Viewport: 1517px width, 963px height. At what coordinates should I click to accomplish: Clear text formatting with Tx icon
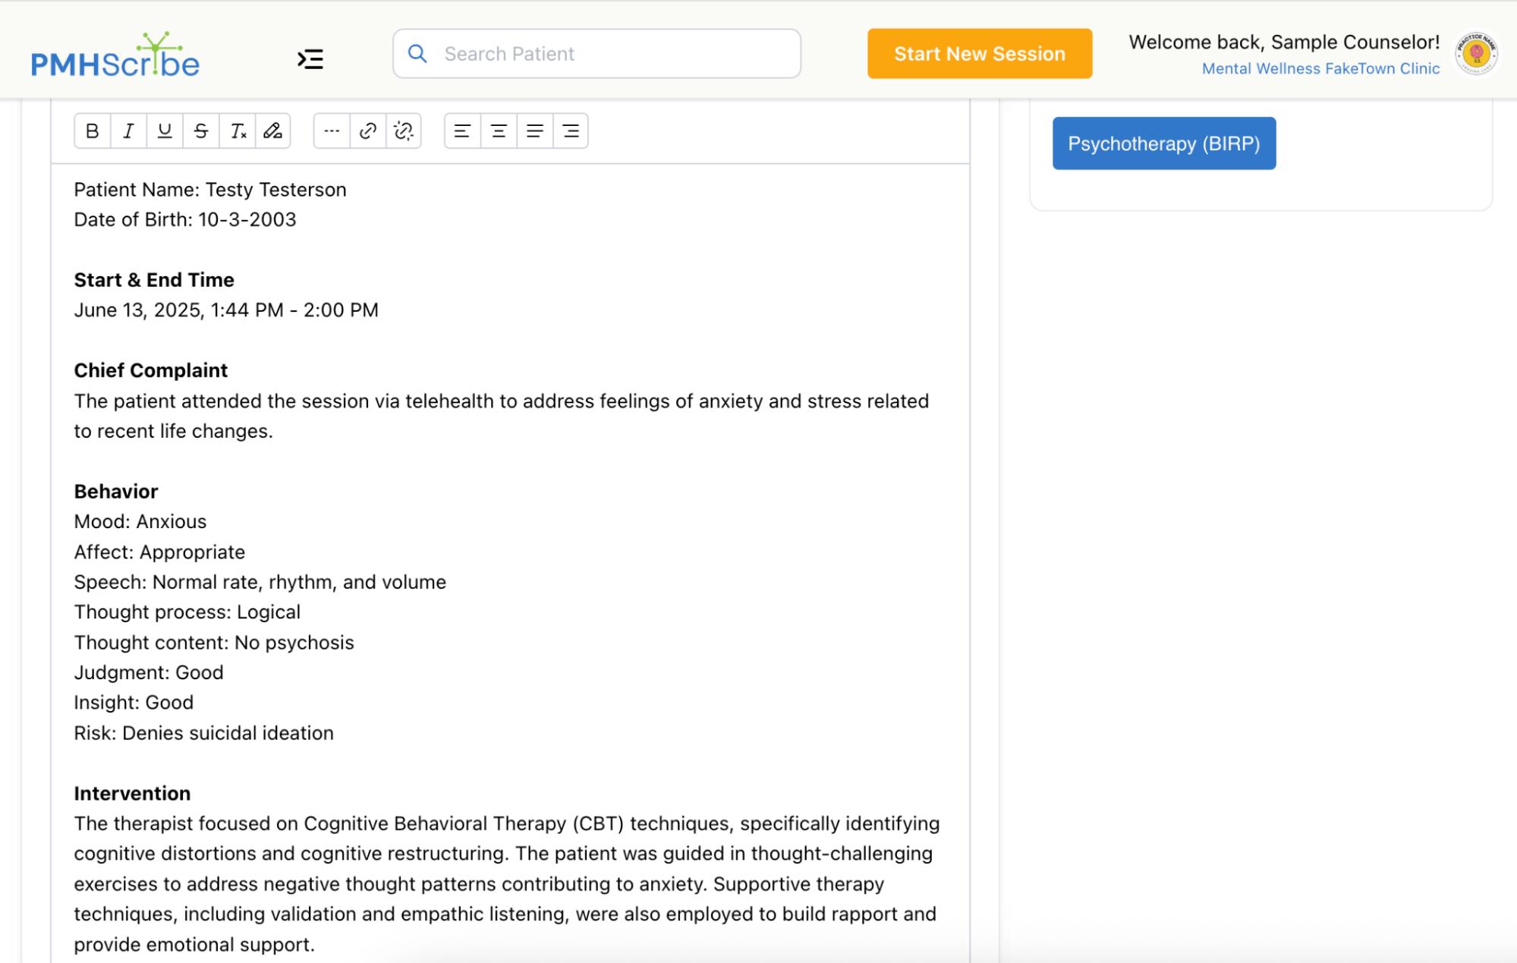pyautogui.click(x=238, y=131)
